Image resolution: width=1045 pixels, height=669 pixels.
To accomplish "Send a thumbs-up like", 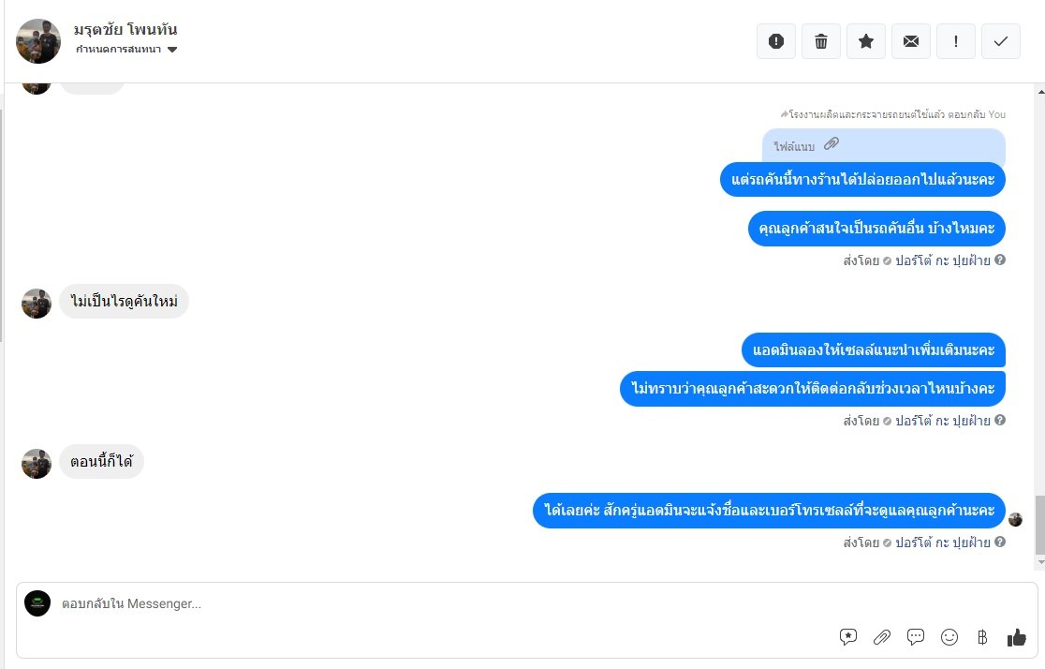I will click(x=1016, y=637).
